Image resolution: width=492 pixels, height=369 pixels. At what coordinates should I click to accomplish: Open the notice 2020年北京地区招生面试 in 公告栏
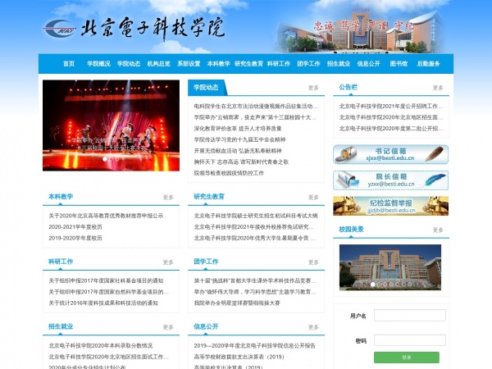tap(391, 117)
